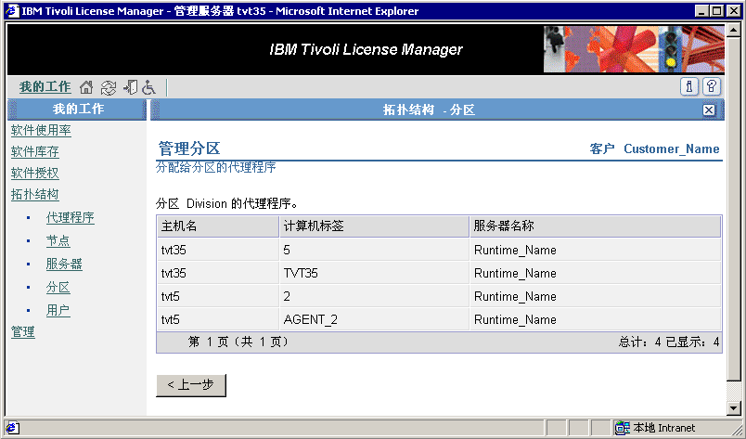Select the 用户 sidebar item

click(58, 311)
